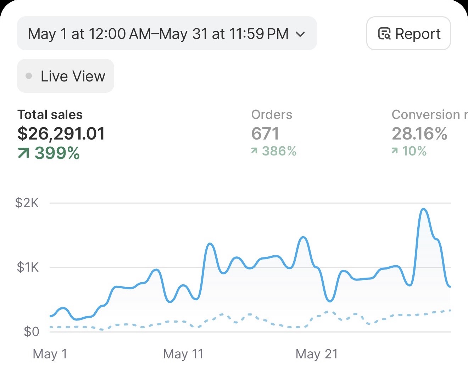Click the $0 axis label
Screen dimensions: 468x386
(32, 331)
